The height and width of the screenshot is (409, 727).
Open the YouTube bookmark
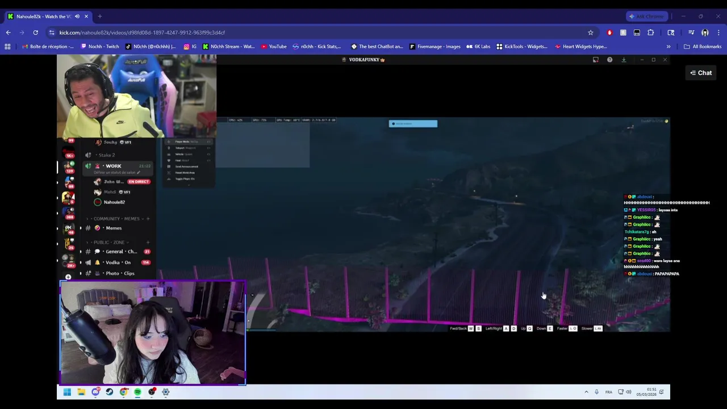click(x=274, y=47)
